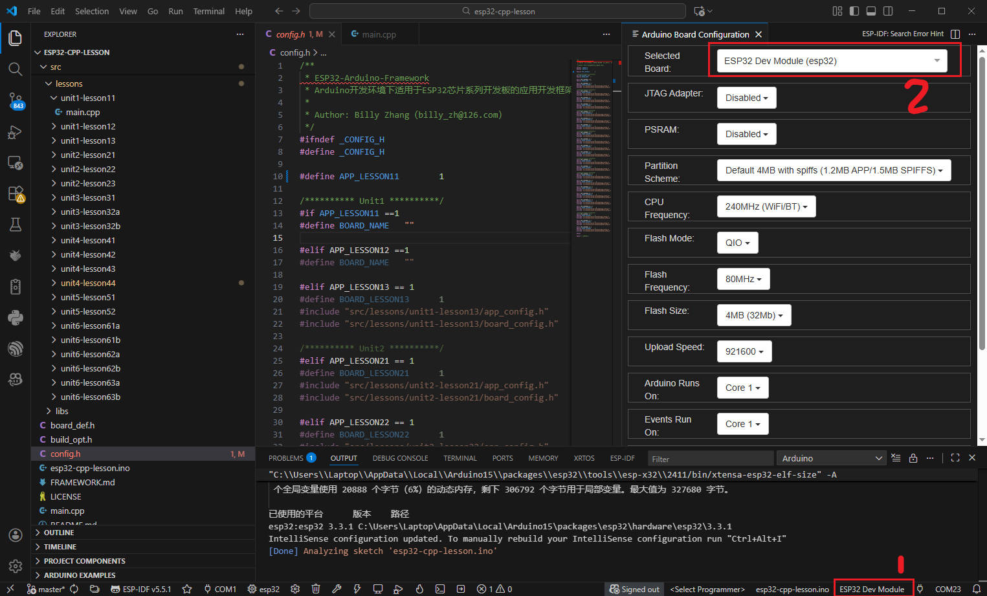The height and width of the screenshot is (596, 987).
Task: Open the Upload Speed 921600 dropdown
Action: (744, 351)
